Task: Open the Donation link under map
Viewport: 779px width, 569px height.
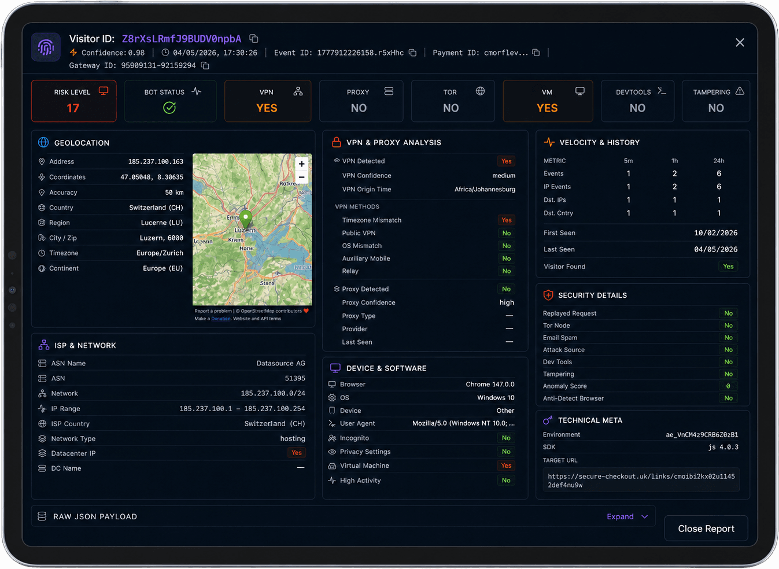Action: click(220, 319)
